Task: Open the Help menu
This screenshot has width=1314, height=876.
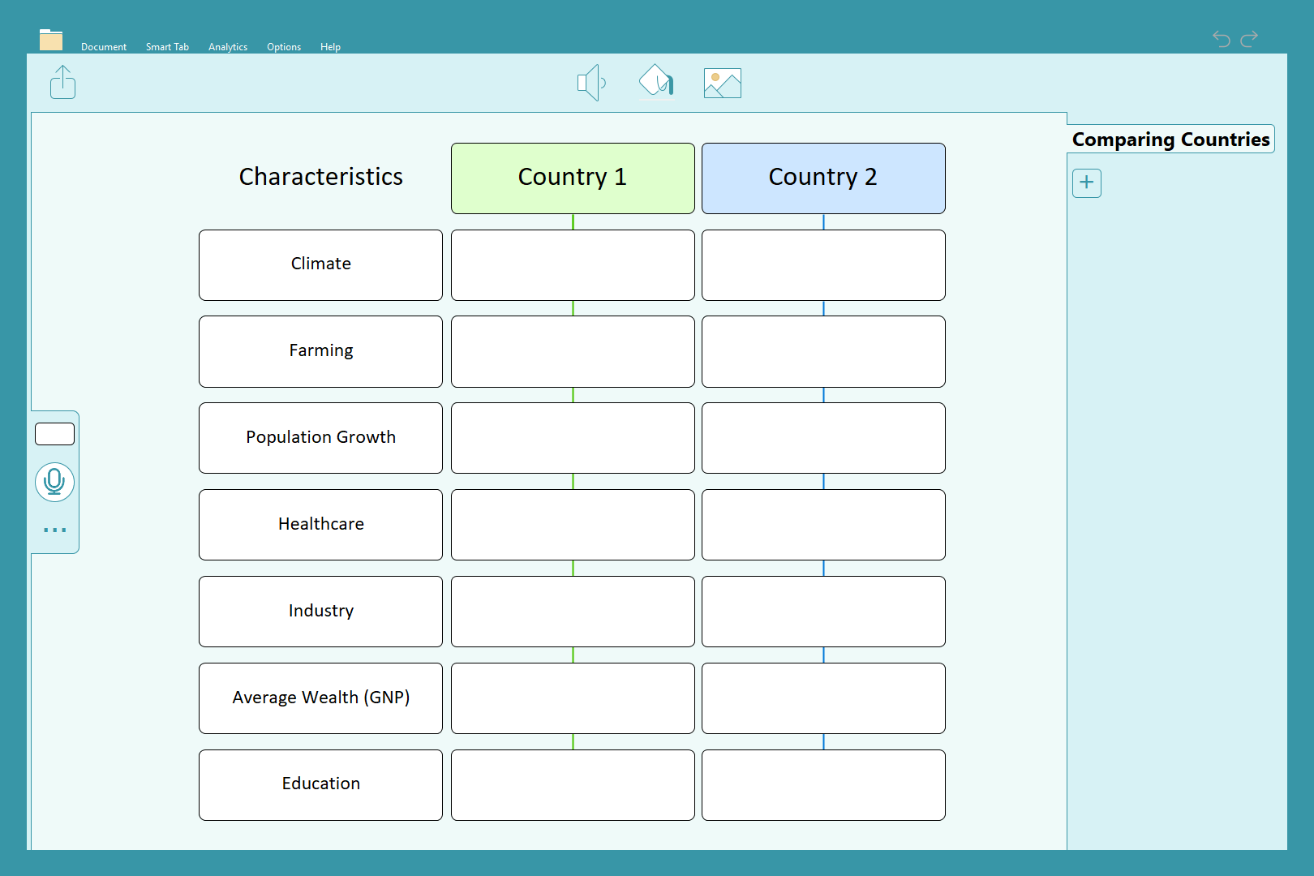Action: (330, 47)
